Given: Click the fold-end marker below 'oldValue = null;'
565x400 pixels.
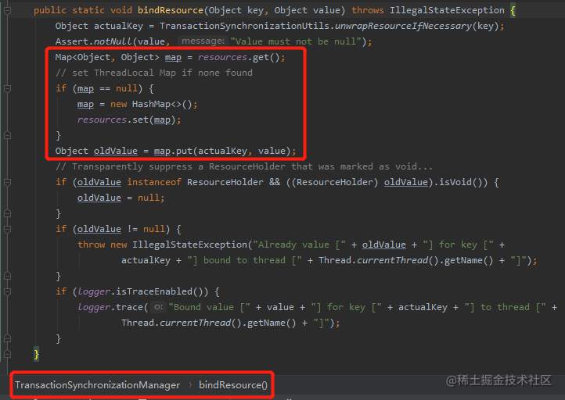Looking at the screenshot, I should click(x=7, y=213).
